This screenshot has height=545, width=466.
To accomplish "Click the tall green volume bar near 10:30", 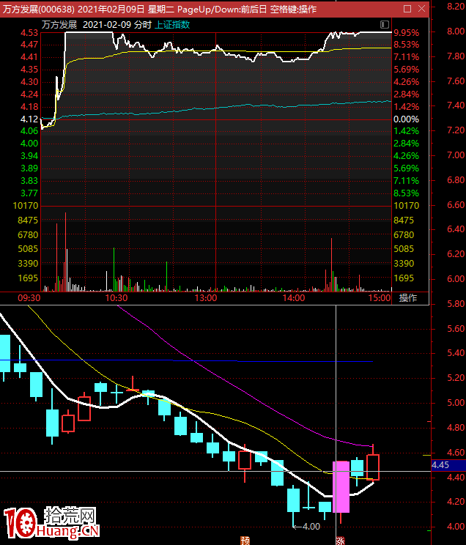I will 114,270.
